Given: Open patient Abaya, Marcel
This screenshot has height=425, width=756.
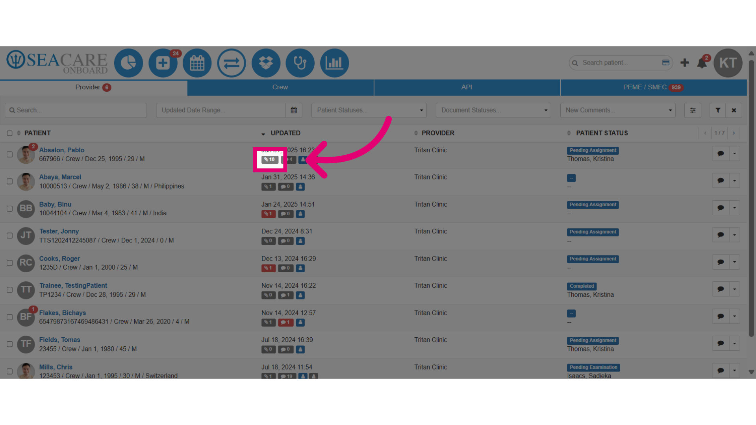Looking at the screenshot, I should [x=60, y=177].
